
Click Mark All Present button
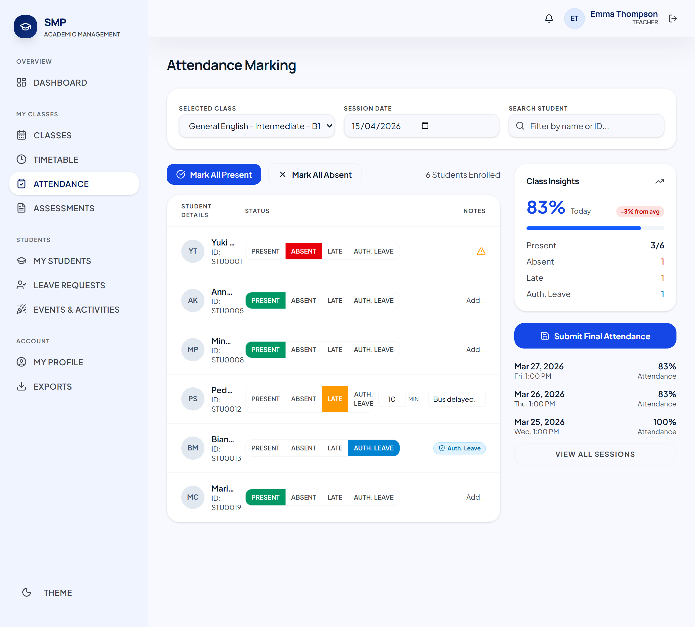(x=214, y=174)
